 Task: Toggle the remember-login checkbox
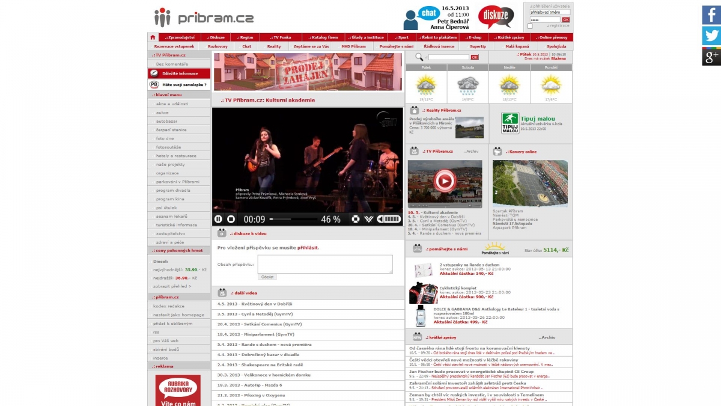click(x=530, y=26)
